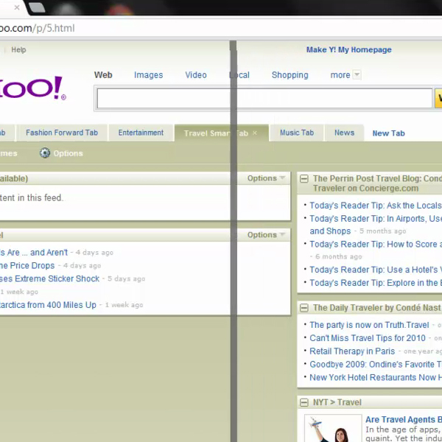442x442 pixels.
Task: Open the Extreme Sticker Shock article
Action: (49, 278)
